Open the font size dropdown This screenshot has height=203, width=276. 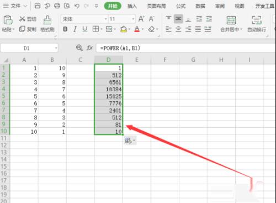133,19
